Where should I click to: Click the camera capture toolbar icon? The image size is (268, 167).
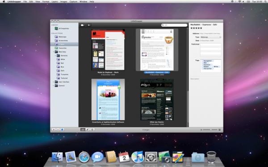tap(89, 25)
